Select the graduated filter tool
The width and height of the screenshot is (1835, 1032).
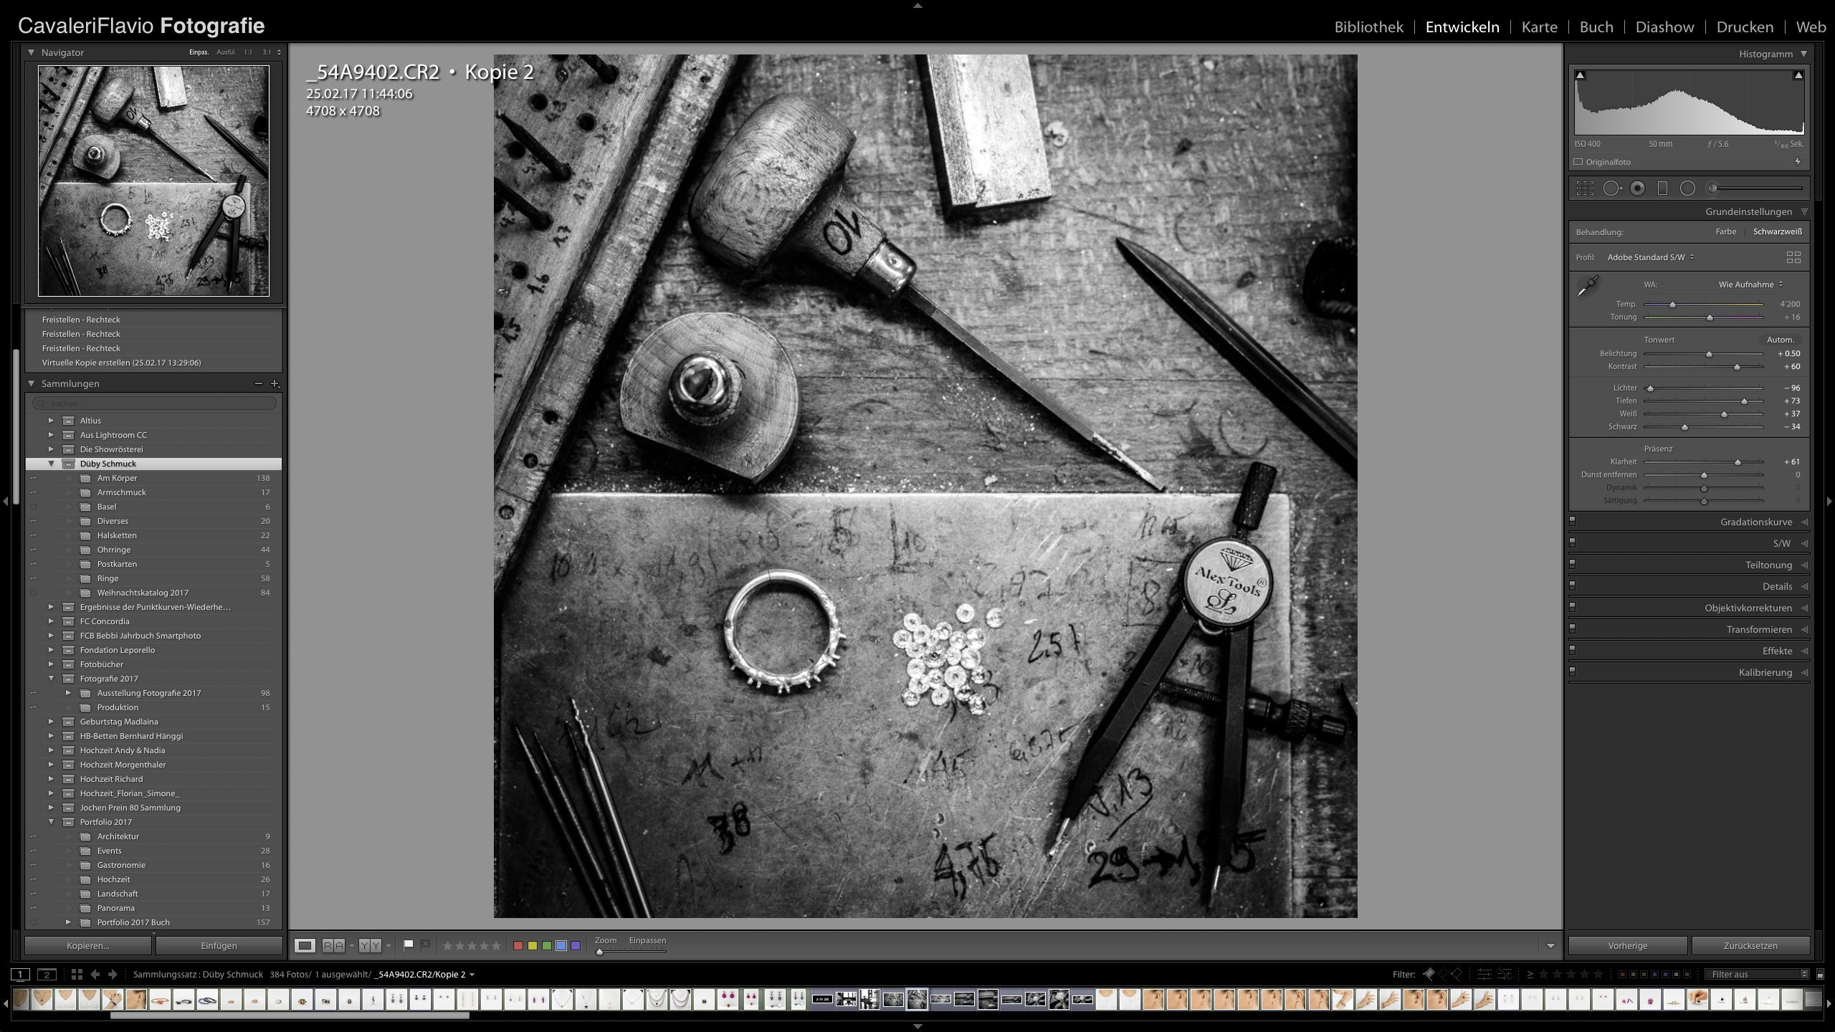pos(1662,188)
